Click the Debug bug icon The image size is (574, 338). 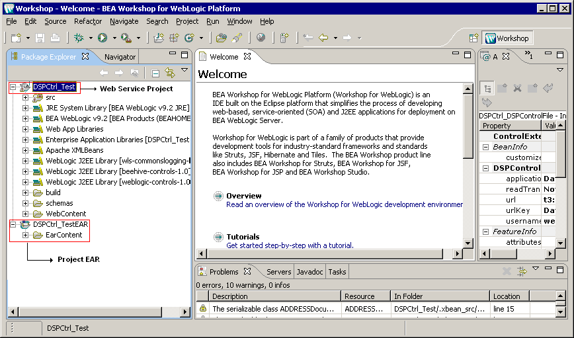click(x=79, y=38)
